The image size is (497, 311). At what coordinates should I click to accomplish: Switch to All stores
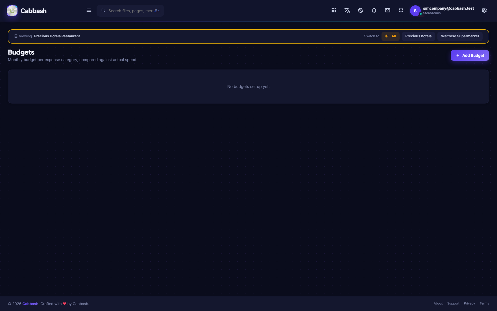click(391, 36)
